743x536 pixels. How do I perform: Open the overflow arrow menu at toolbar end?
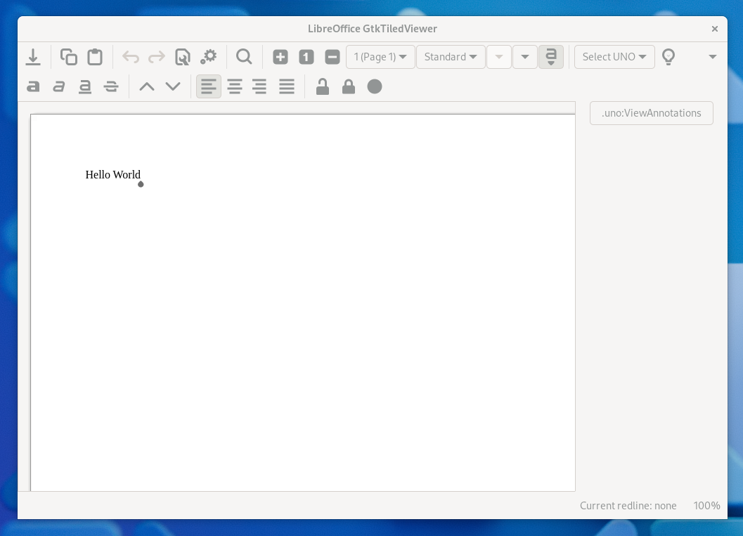(x=712, y=57)
